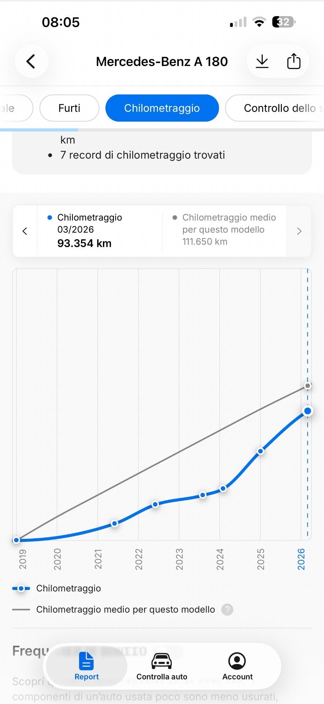This screenshot has width=324, height=704.
Task: Tap the share icon
Action: pyautogui.click(x=294, y=61)
